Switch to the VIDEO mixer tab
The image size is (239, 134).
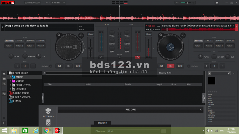131,24
